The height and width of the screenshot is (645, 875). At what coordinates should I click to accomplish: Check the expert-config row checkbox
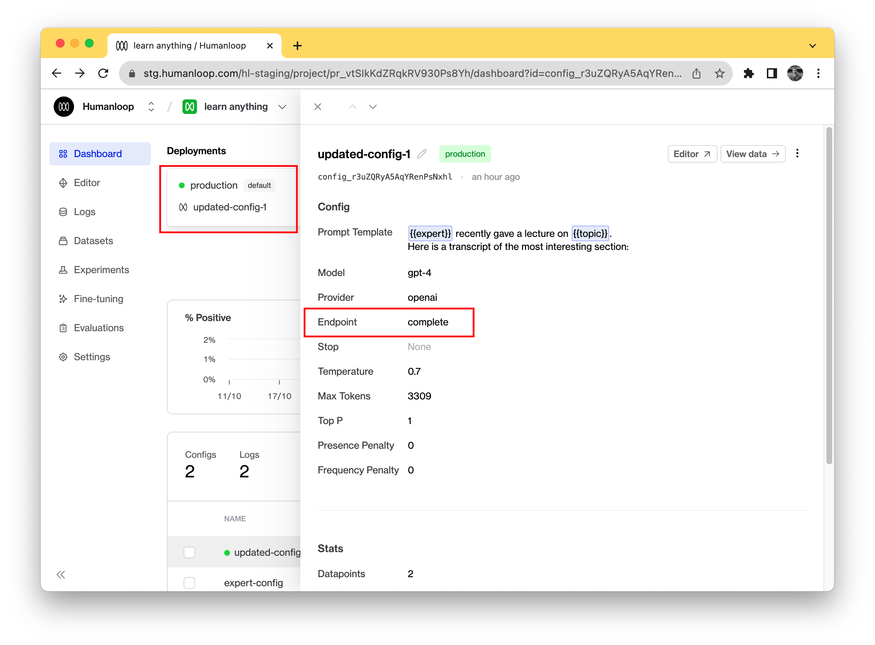tap(189, 582)
